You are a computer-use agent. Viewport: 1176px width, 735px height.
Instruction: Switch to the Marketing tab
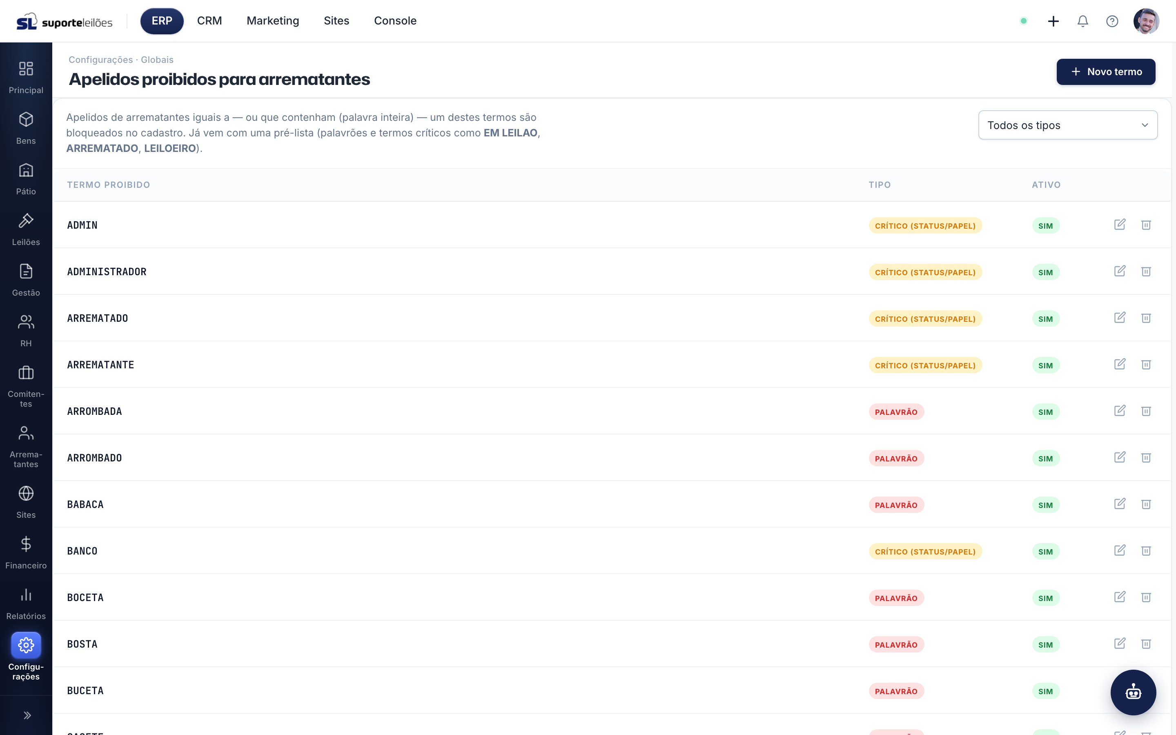[x=273, y=21]
